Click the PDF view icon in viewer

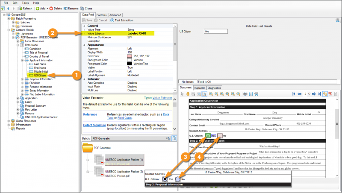(330, 94)
